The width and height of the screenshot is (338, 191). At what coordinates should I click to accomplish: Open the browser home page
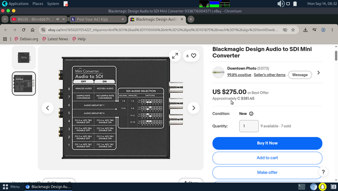pyautogui.click(x=33, y=30)
